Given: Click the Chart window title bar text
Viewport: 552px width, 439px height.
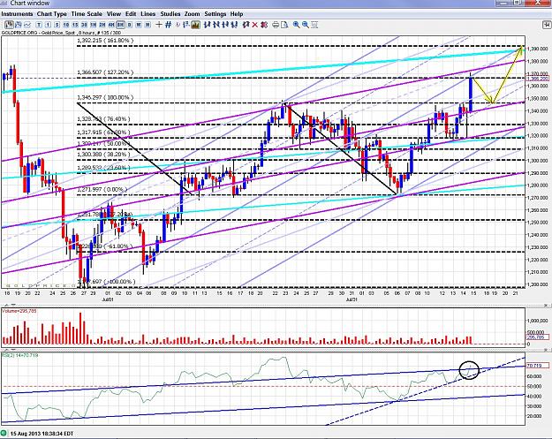Looking at the screenshot, I should pyautogui.click(x=30, y=4).
